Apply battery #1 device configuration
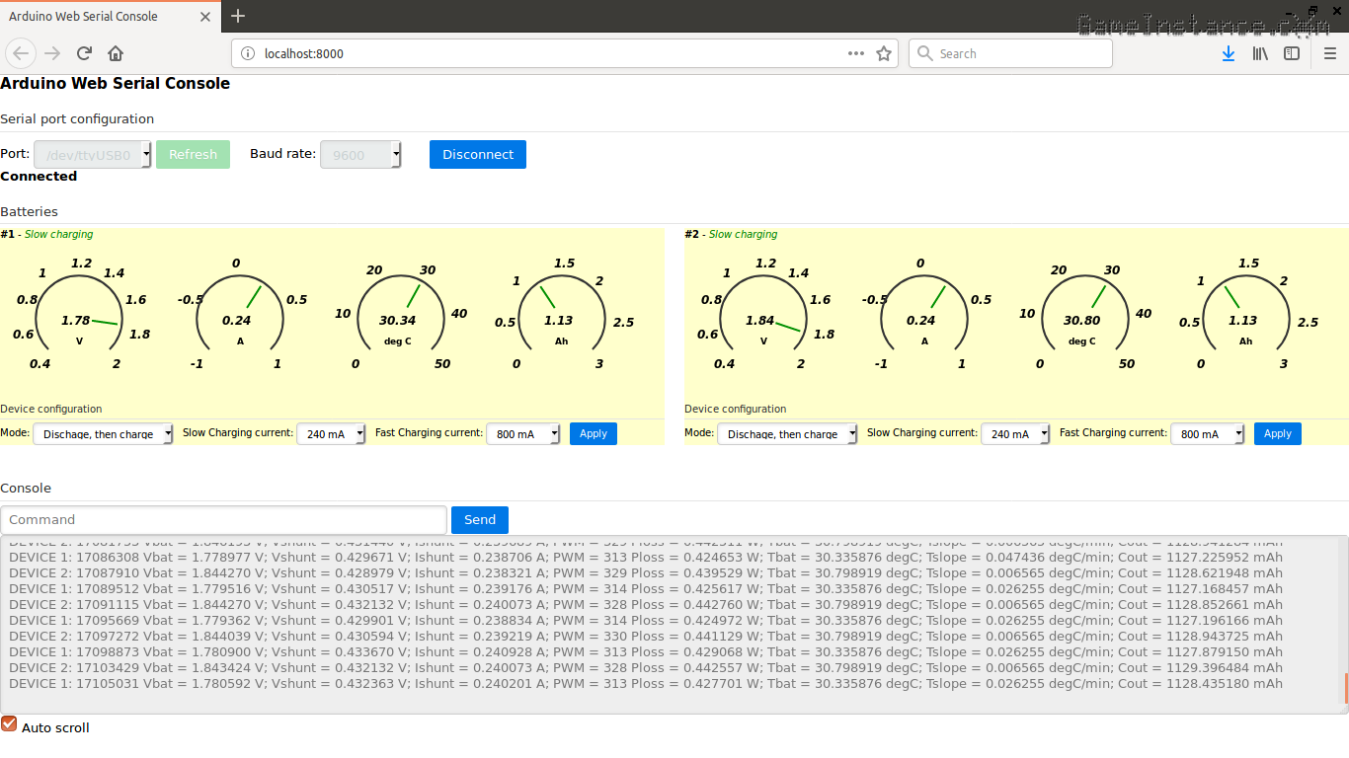 (x=594, y=433)
